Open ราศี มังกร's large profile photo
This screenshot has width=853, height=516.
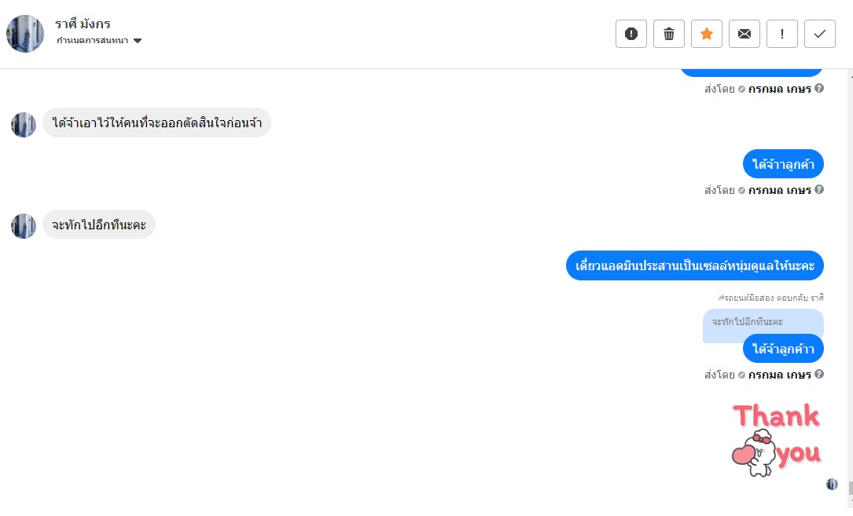point(25,34)
